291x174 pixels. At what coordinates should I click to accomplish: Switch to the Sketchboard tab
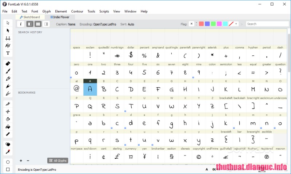tap(30, 17)
